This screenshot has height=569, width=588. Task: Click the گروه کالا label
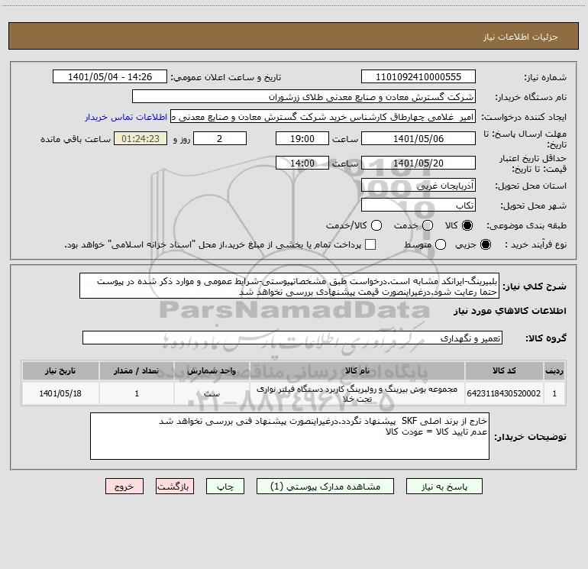click(546, 338)
